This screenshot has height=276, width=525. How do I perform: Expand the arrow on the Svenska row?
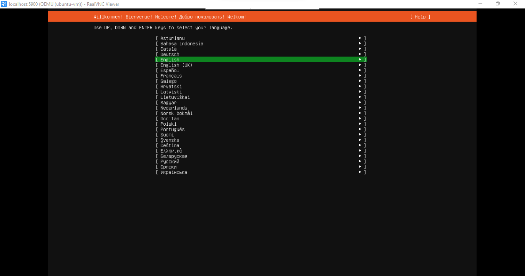coord(360,140)
